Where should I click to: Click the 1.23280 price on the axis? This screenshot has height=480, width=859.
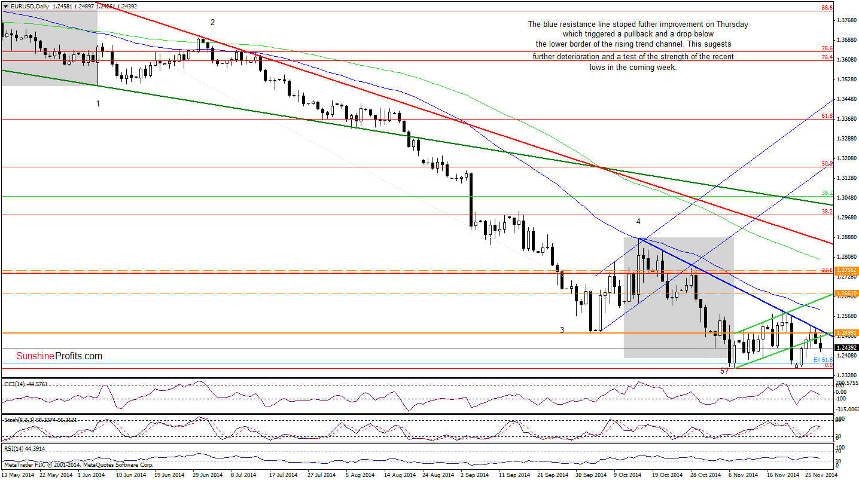click(x=846, y=375)
